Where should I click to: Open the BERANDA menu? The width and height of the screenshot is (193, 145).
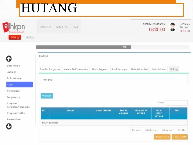45,27
